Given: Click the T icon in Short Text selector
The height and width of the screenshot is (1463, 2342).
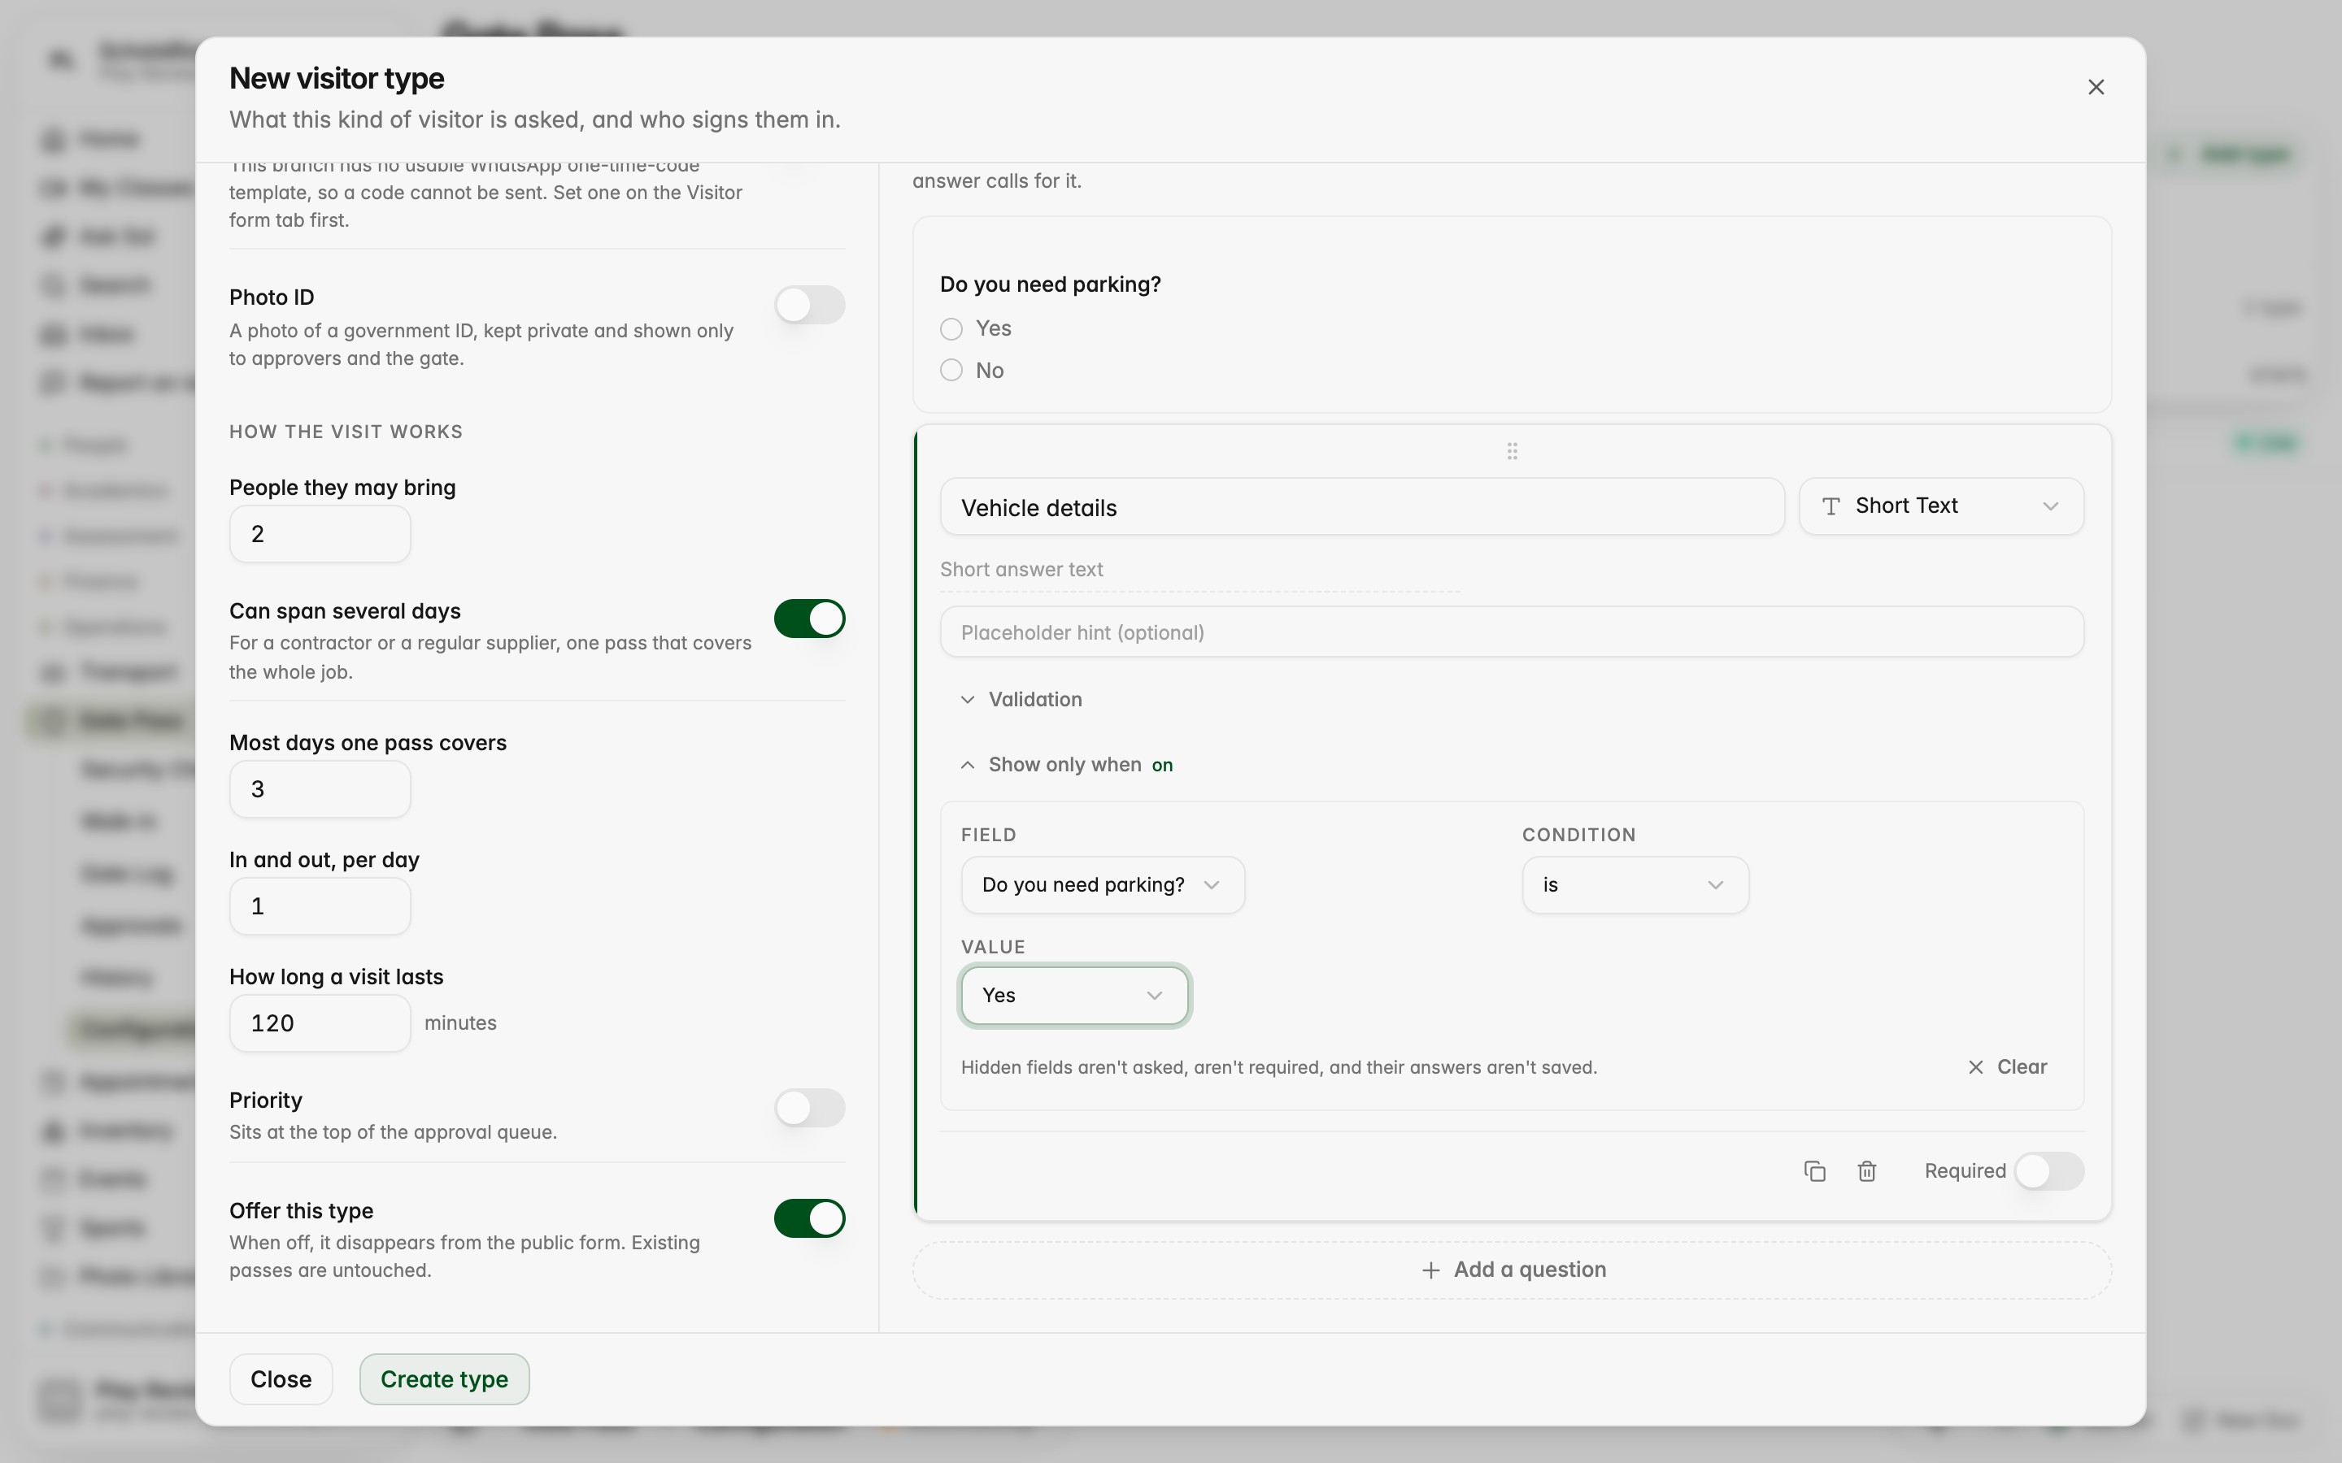Looking at the screenshot, I should tap(1830, 506).
